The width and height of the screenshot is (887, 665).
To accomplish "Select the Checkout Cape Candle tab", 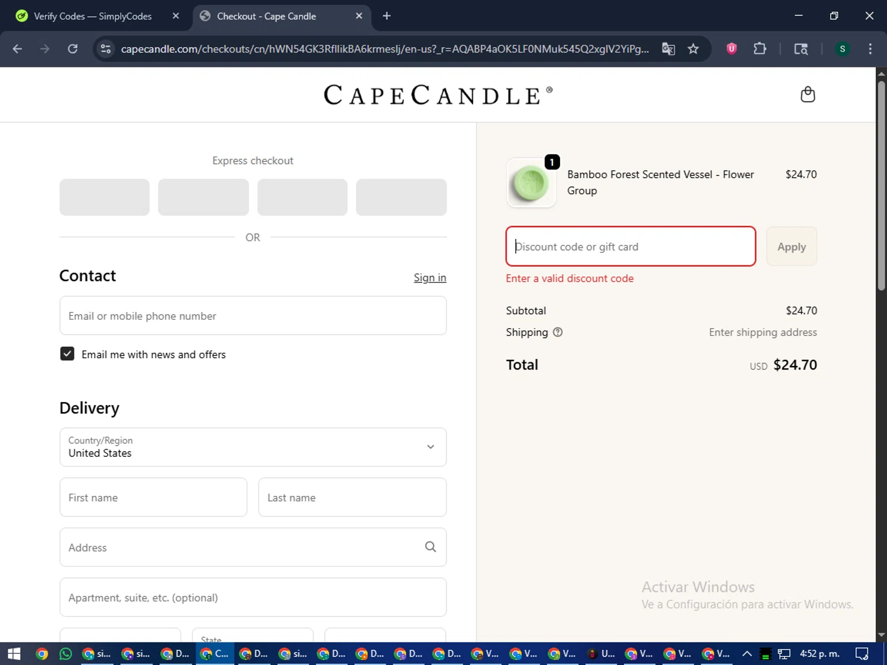I will pyautogui.click(x=281, y=16).
